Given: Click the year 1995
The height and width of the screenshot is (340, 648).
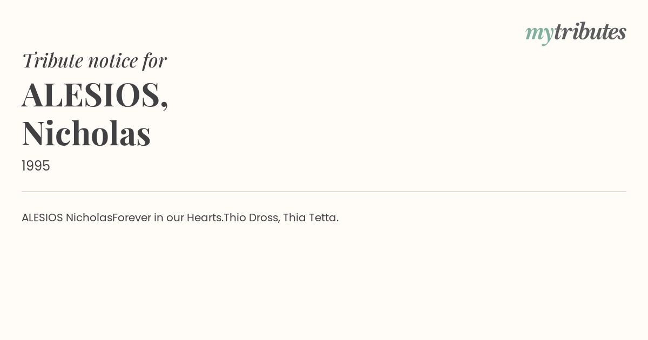Looking at the screenshot, I should coord(36,166).
